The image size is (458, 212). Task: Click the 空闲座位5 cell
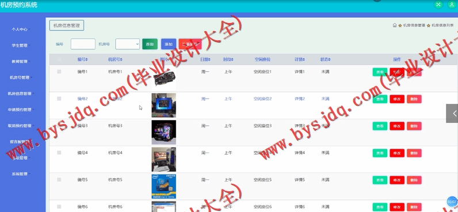coord(262,180)
